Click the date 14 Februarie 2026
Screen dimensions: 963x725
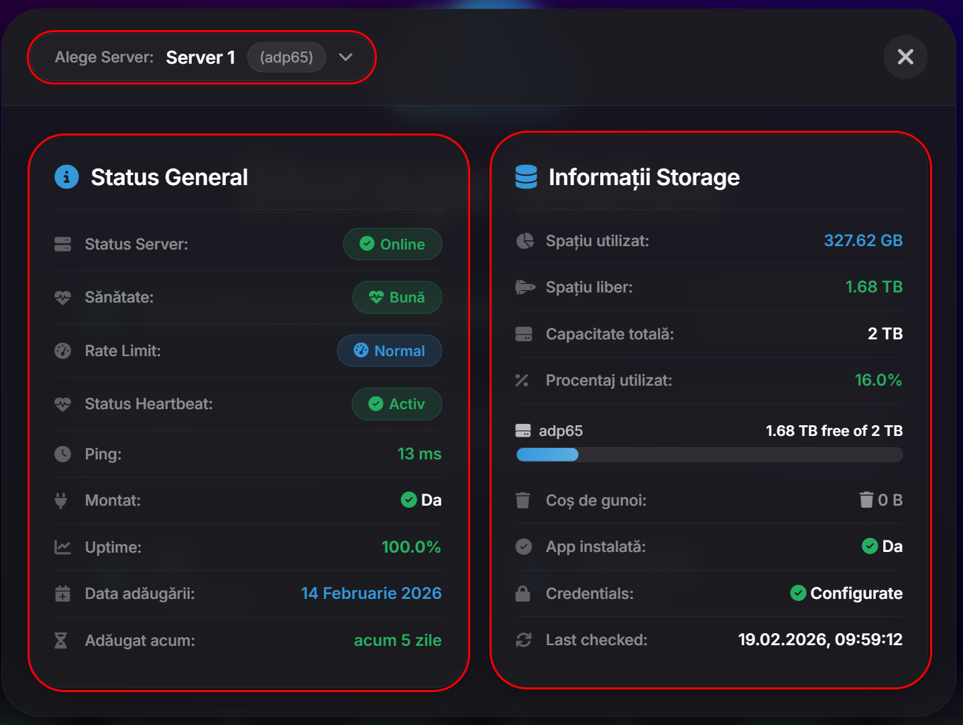tap(372, 594)
